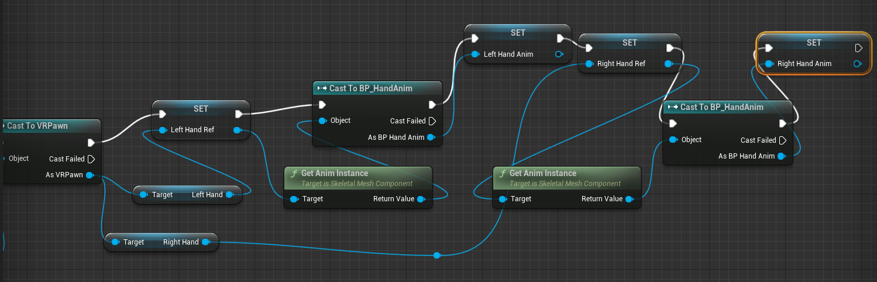This screenshot has width=877, height=282.
Task: Click exec output pin of SET Left Hand Anim
Action: tap(560, 39)
